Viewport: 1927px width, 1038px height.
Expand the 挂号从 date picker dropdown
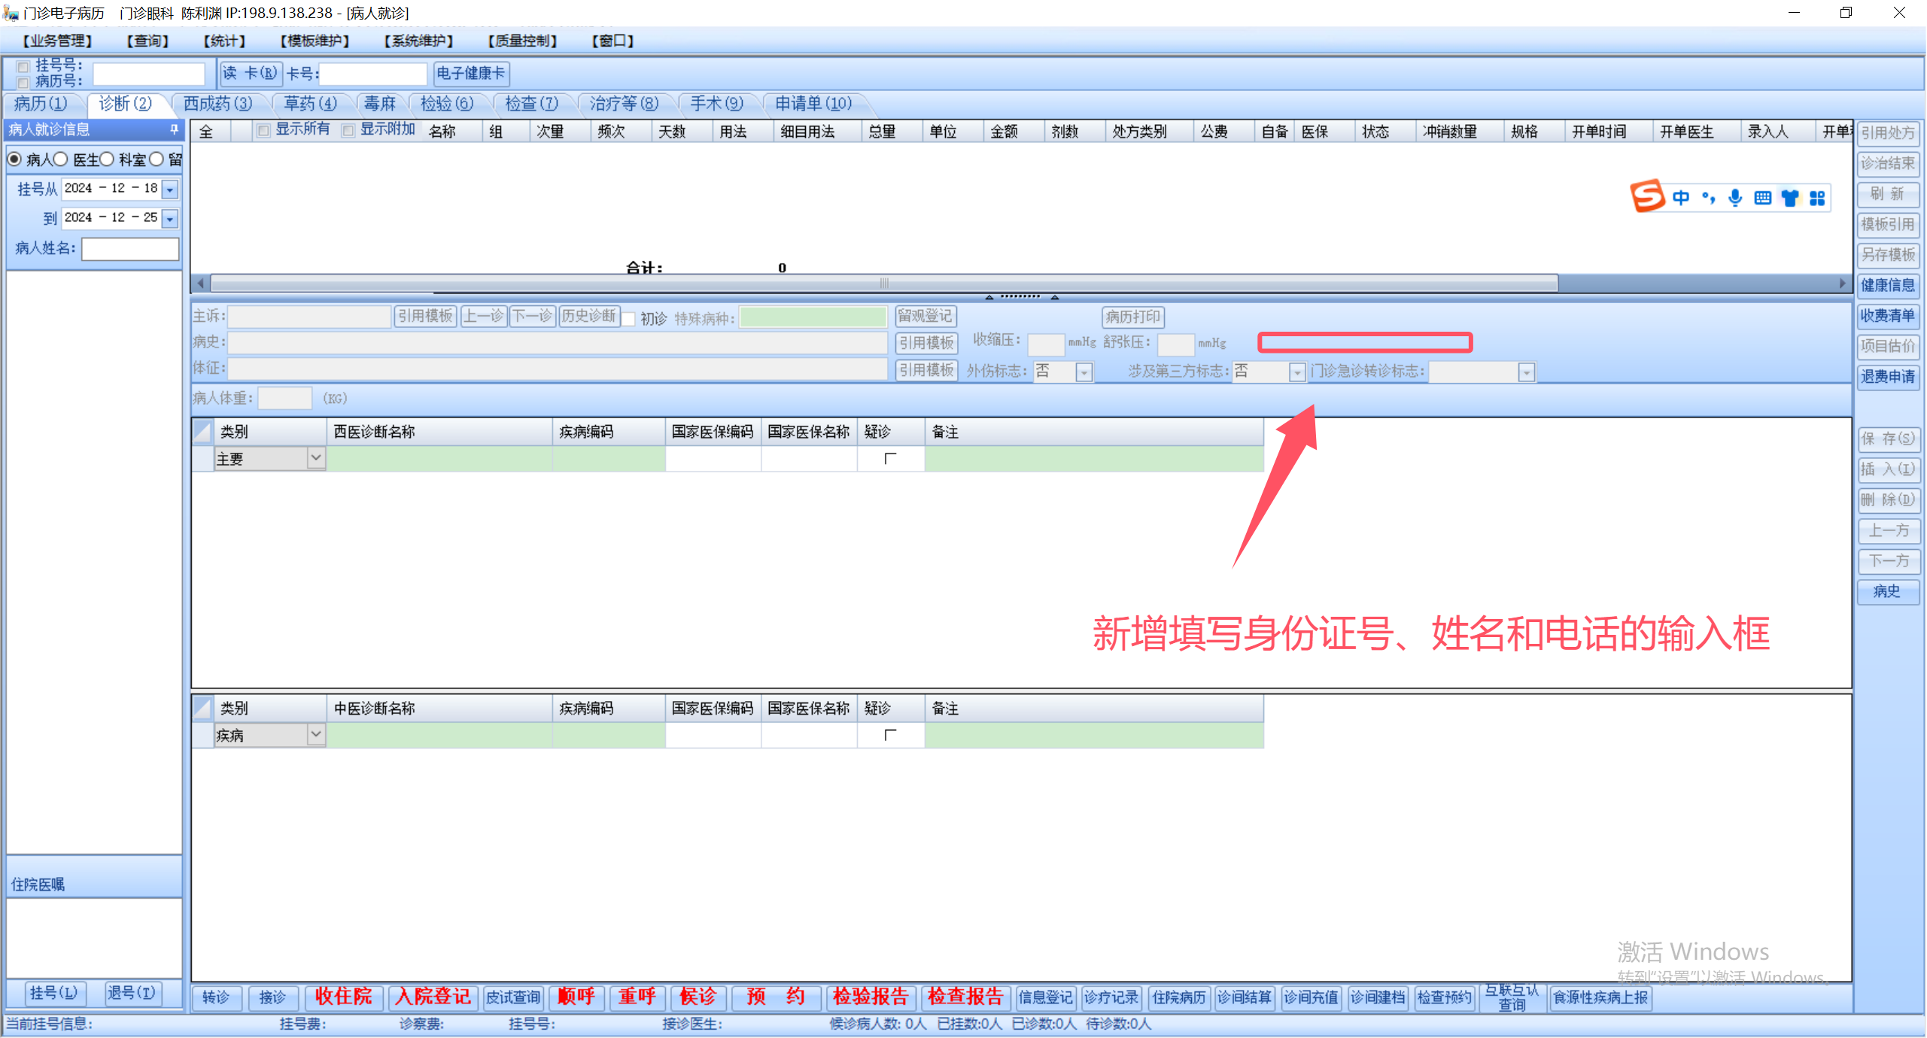pos(170,189)
